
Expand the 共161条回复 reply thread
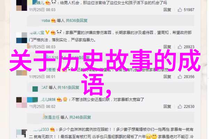click(x=68, y=87)
